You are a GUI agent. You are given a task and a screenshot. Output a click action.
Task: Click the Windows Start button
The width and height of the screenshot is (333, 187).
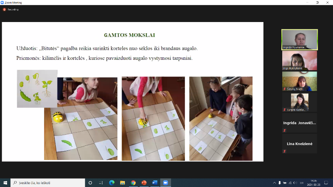[5, 183]
